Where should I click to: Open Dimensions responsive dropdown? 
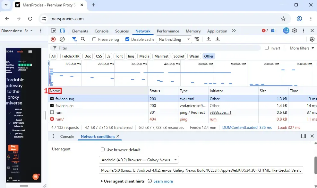click(29, 31)
